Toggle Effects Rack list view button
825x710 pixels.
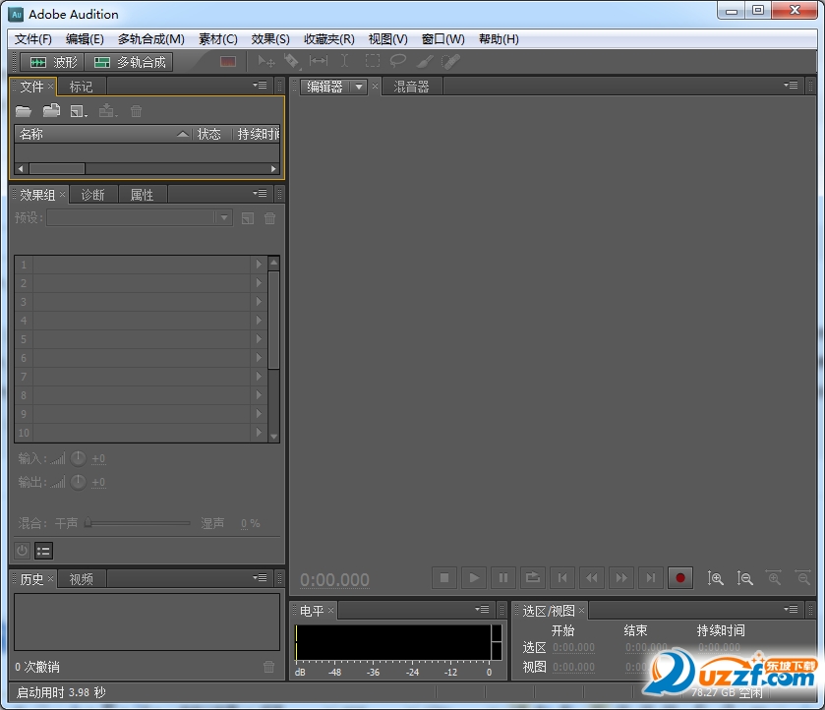[43, 551]
